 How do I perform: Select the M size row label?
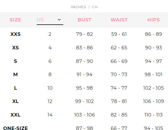[x=15, y=75]
